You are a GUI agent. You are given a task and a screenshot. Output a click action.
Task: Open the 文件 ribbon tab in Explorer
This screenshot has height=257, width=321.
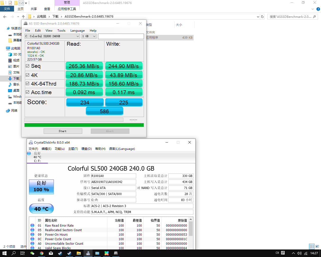pyautogui.click(x=7, y=9)
